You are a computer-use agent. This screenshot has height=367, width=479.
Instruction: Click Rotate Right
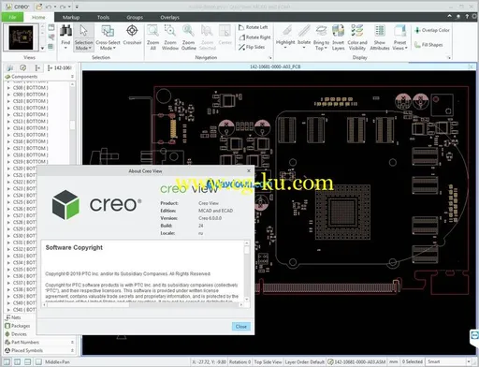point(254,37)
